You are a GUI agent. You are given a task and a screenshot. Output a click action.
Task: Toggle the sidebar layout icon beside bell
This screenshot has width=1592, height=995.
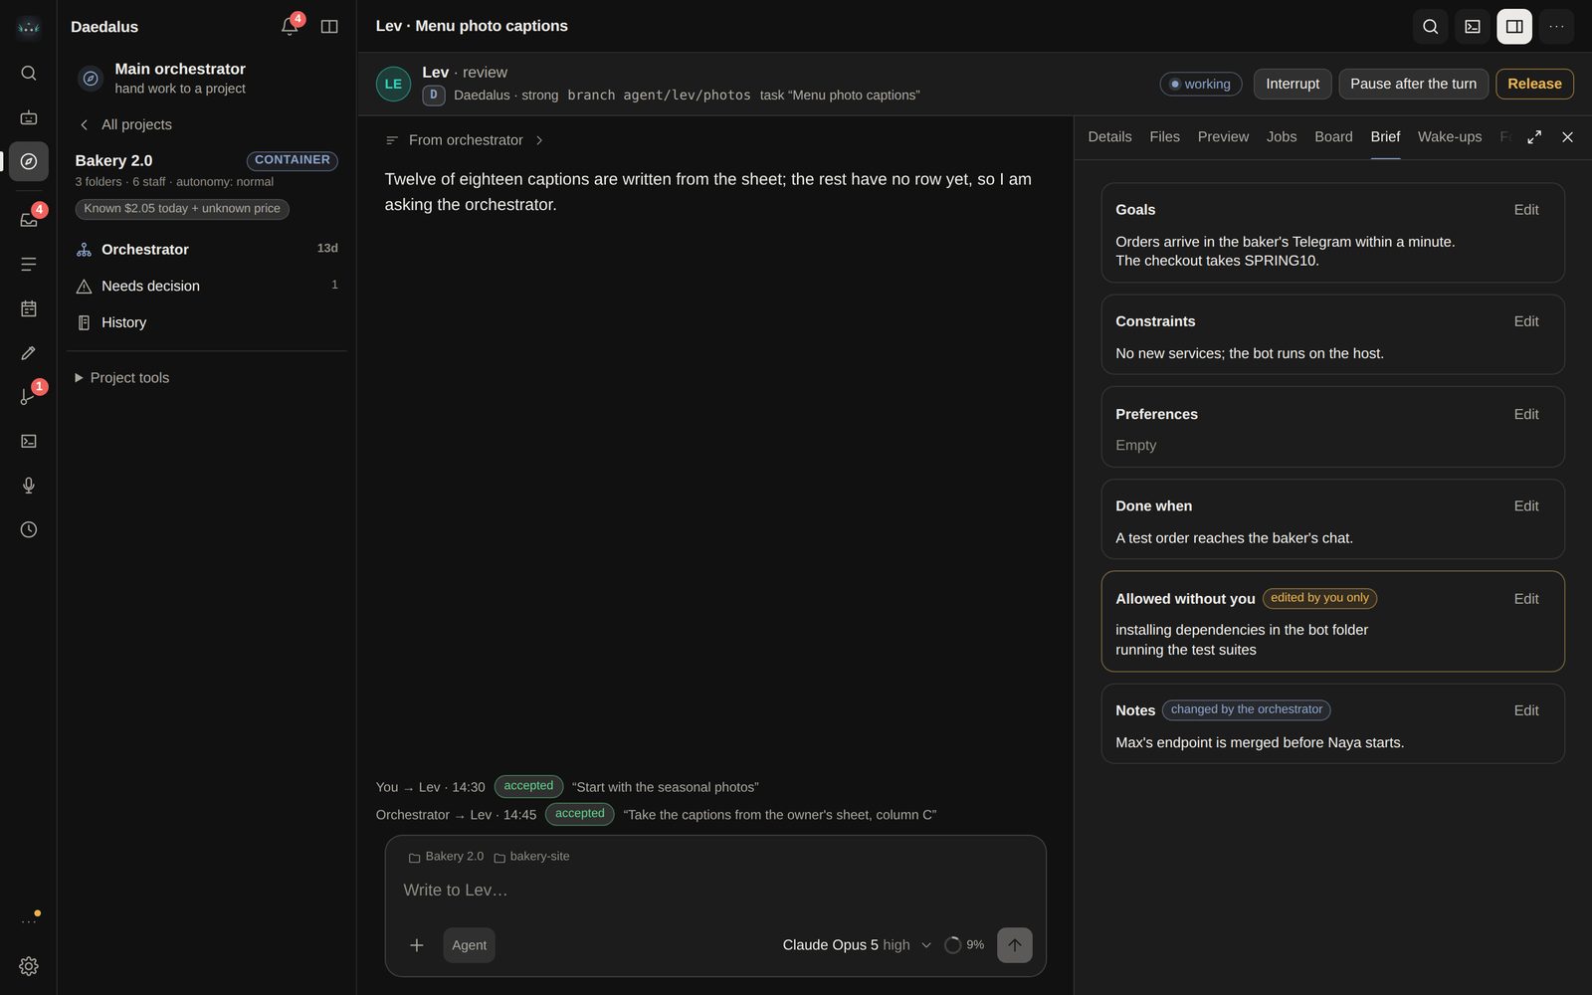pos(329,27)
